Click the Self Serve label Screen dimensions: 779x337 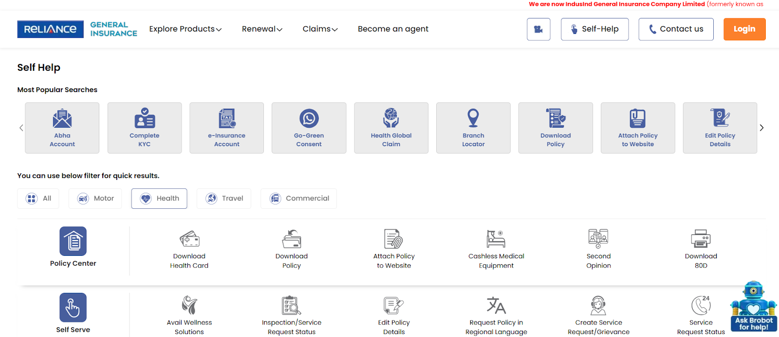pos(73,330)
